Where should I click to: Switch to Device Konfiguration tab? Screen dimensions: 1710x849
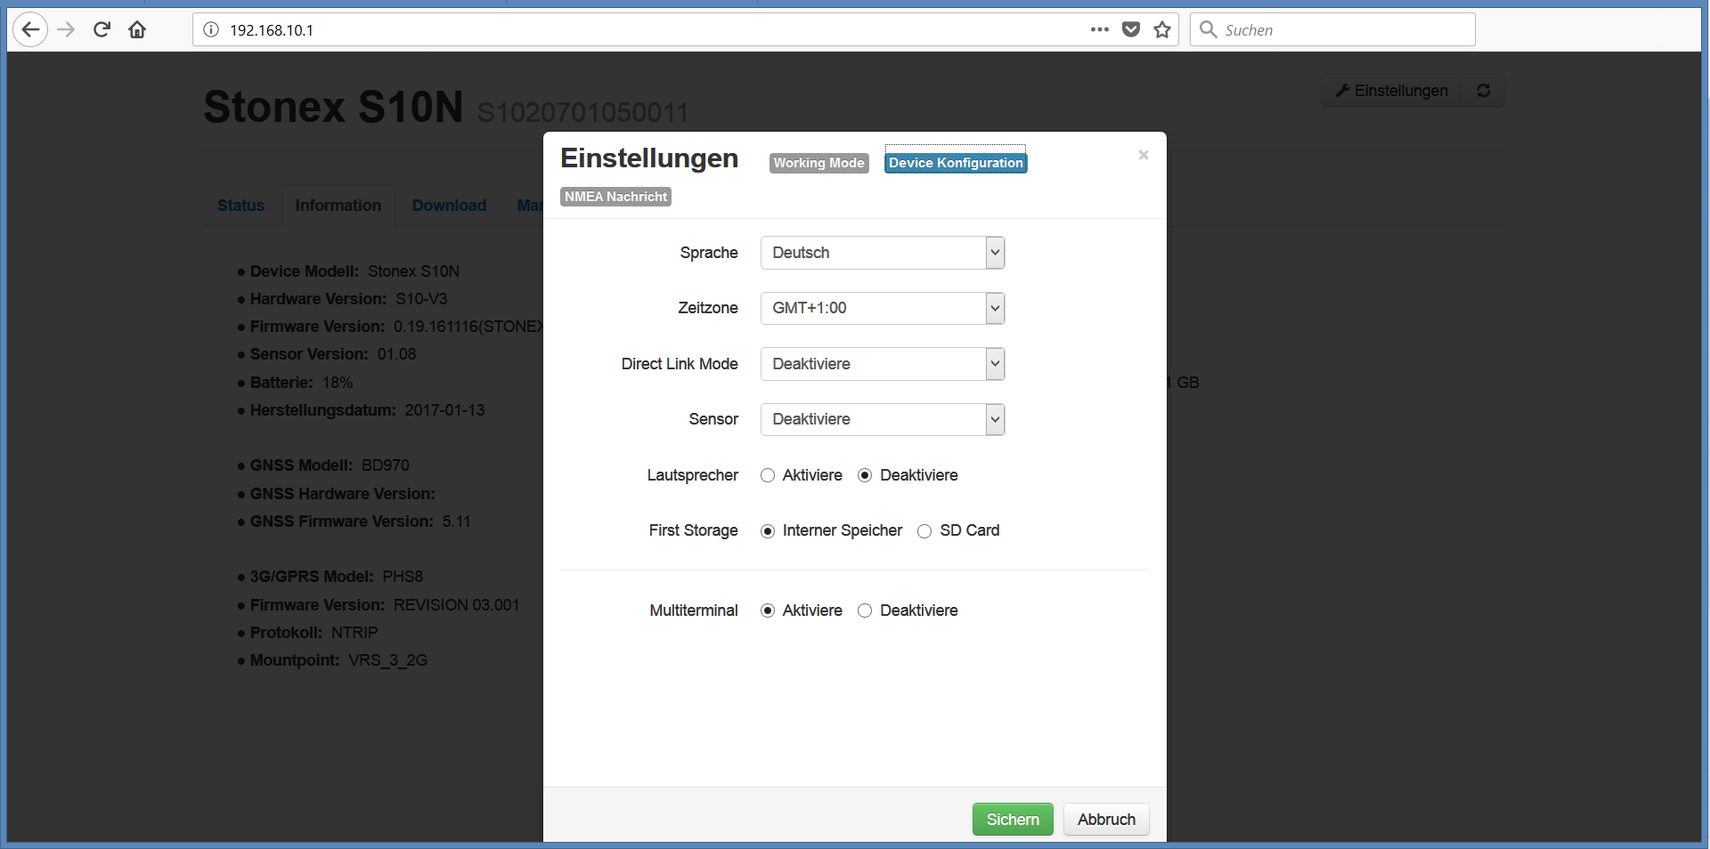tap(956, 163)
